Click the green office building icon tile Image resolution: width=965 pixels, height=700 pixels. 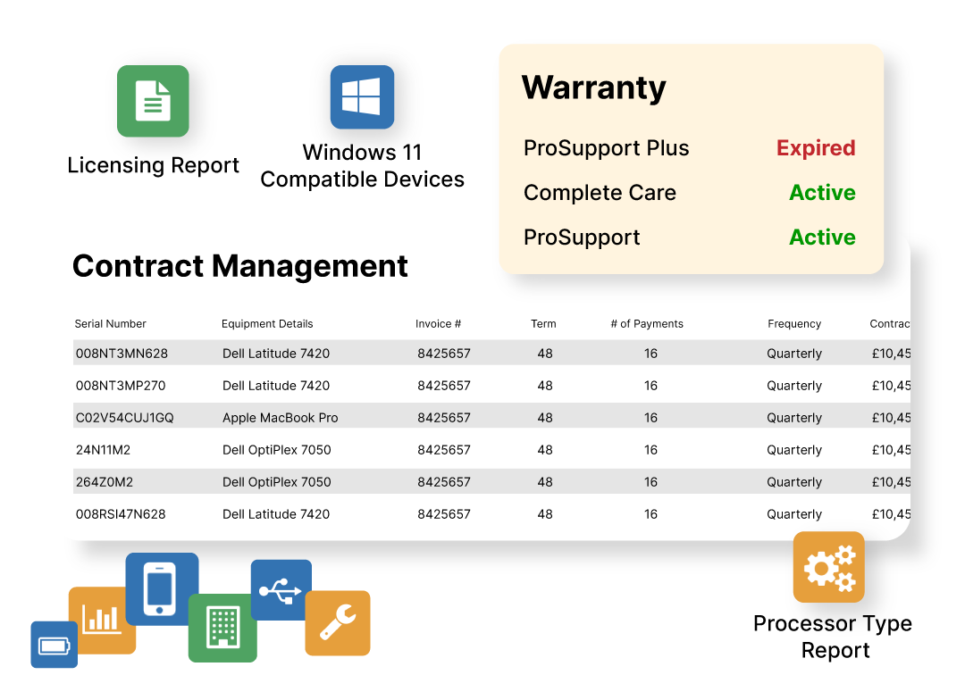coord(222,628)
